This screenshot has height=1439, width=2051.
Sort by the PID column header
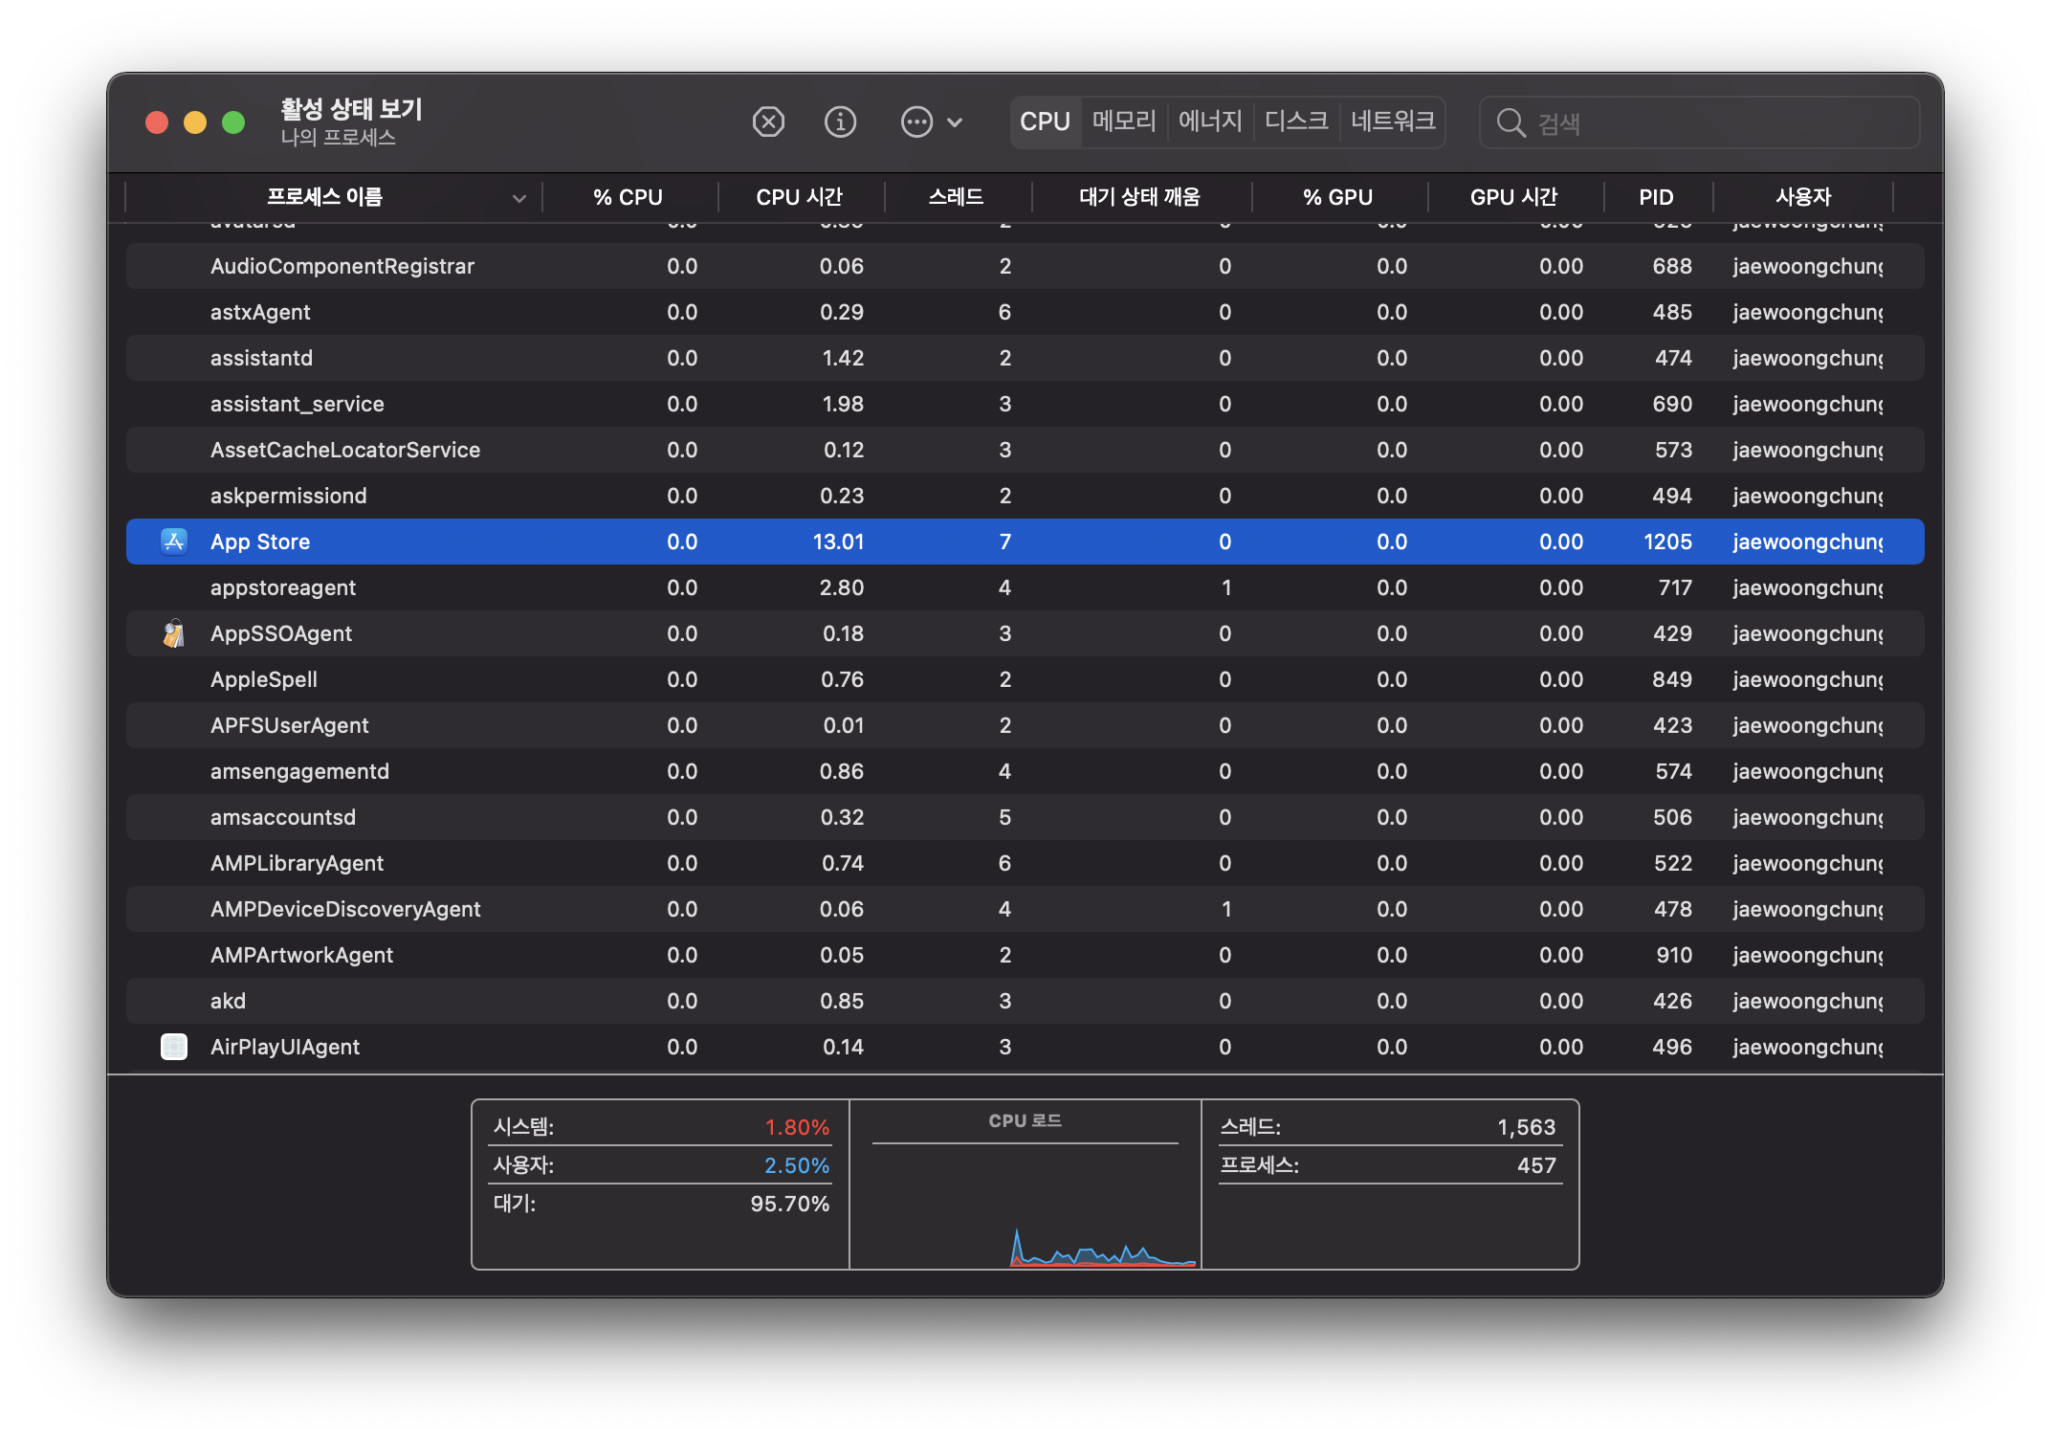1656,198
